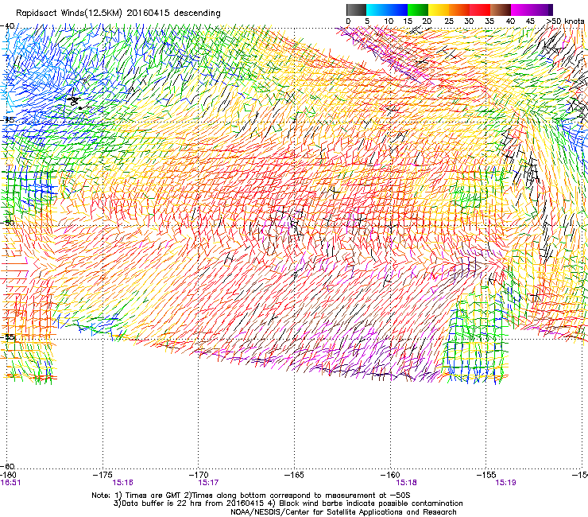Click the '-175' longitude axis label
Viewport: 588px width, 517px height.
coord(103,475)
